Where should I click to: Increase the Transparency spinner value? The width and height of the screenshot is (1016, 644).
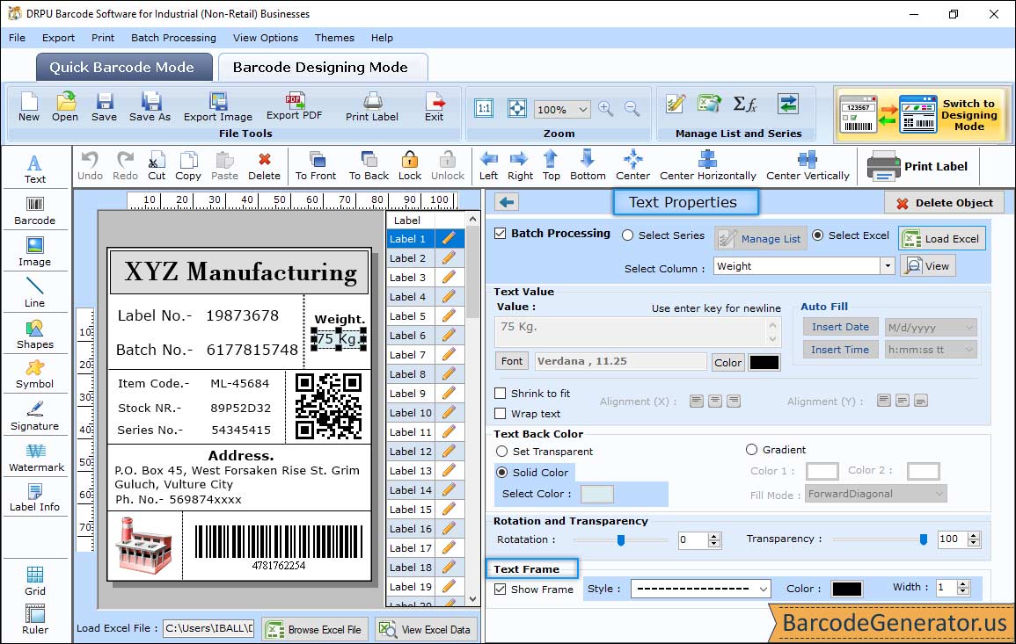(973, 535)
